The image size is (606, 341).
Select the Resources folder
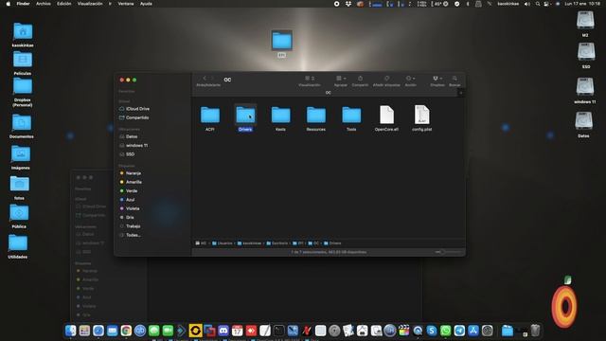315,116
